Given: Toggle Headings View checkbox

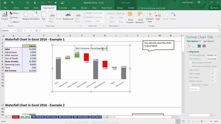Looking at the screenshot, I should tap(117, 18).
